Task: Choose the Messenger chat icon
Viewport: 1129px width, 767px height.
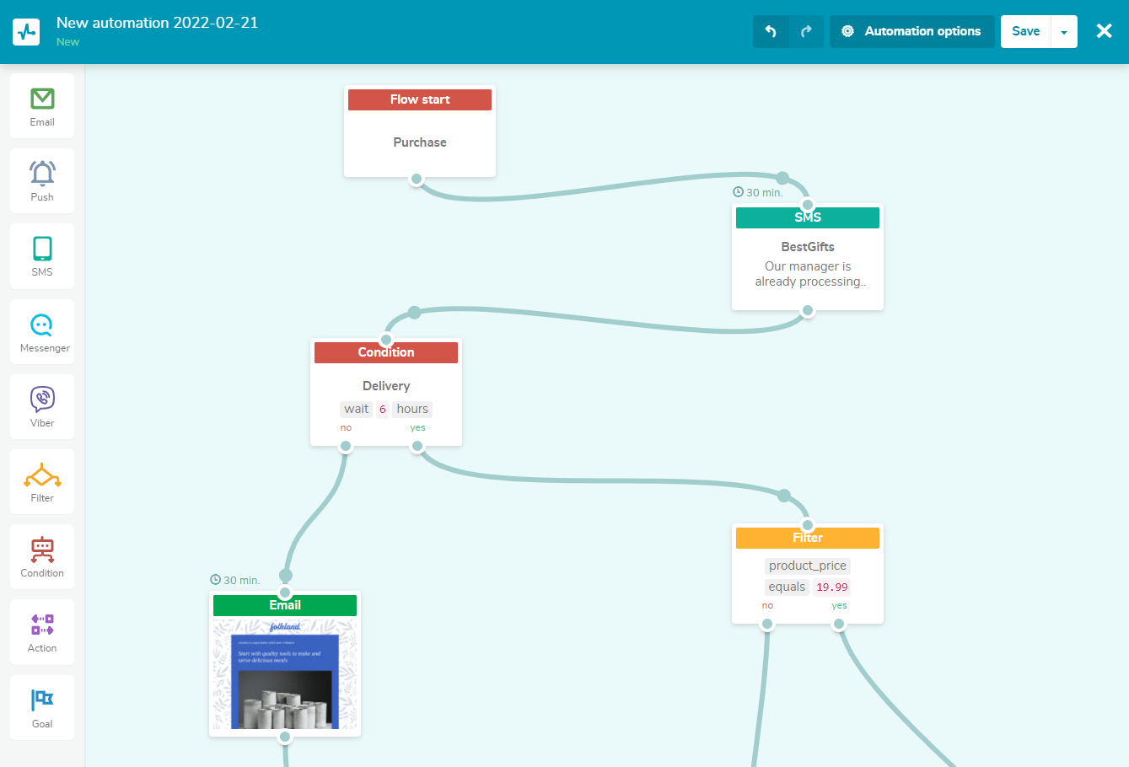Action: (42, 325)
